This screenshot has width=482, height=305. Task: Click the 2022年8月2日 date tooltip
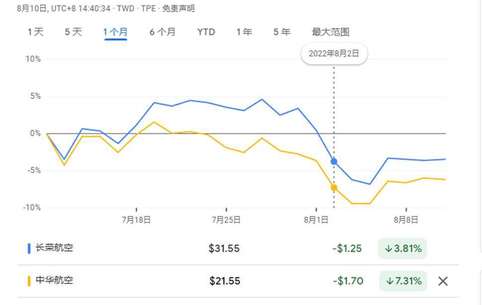(x=334, y=54)
